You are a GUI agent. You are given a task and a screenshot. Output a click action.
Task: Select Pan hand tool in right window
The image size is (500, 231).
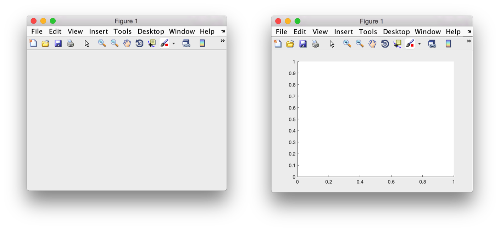pos(372,44)
